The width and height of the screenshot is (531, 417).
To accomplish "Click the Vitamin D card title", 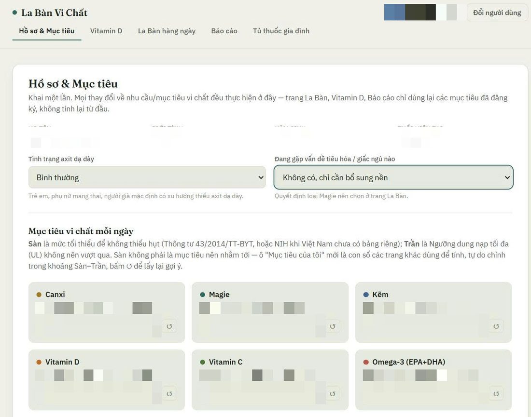I will tap(62, 362).
